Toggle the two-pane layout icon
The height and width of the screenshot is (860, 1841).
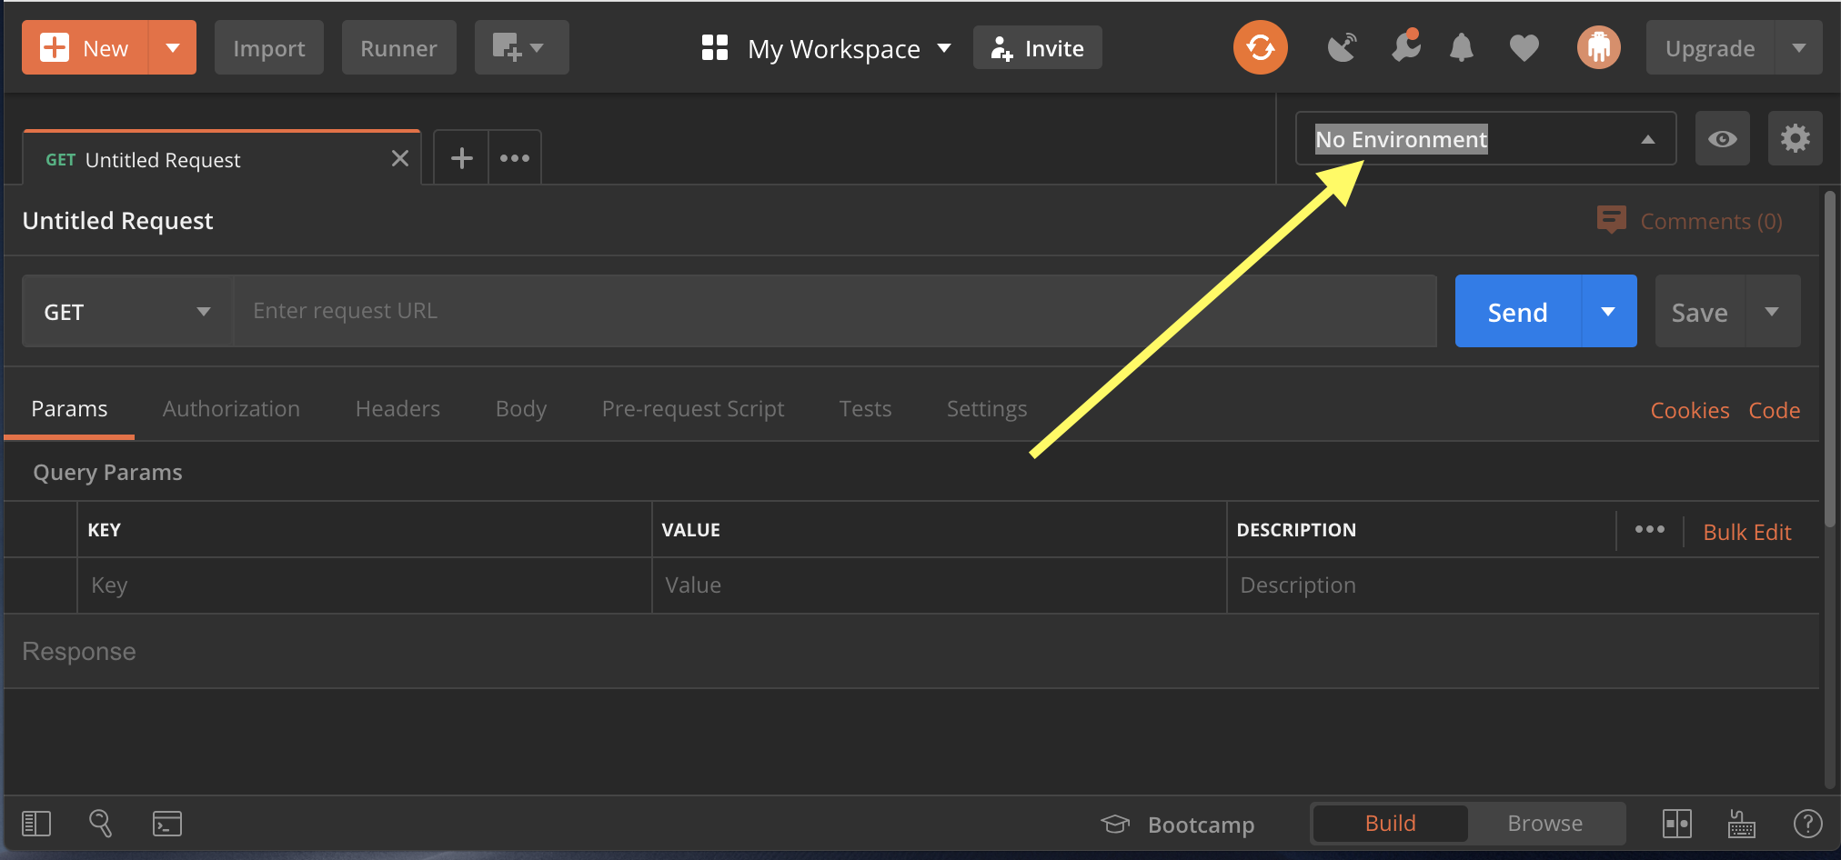pyautogui.click(x=1677, y=824)
